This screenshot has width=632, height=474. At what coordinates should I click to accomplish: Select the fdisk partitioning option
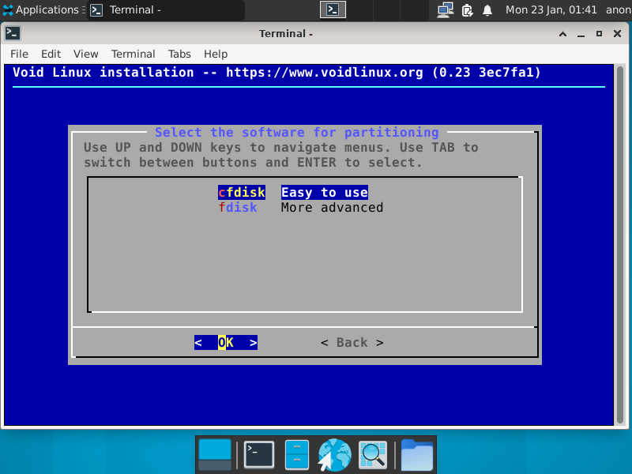click(238, 208)
